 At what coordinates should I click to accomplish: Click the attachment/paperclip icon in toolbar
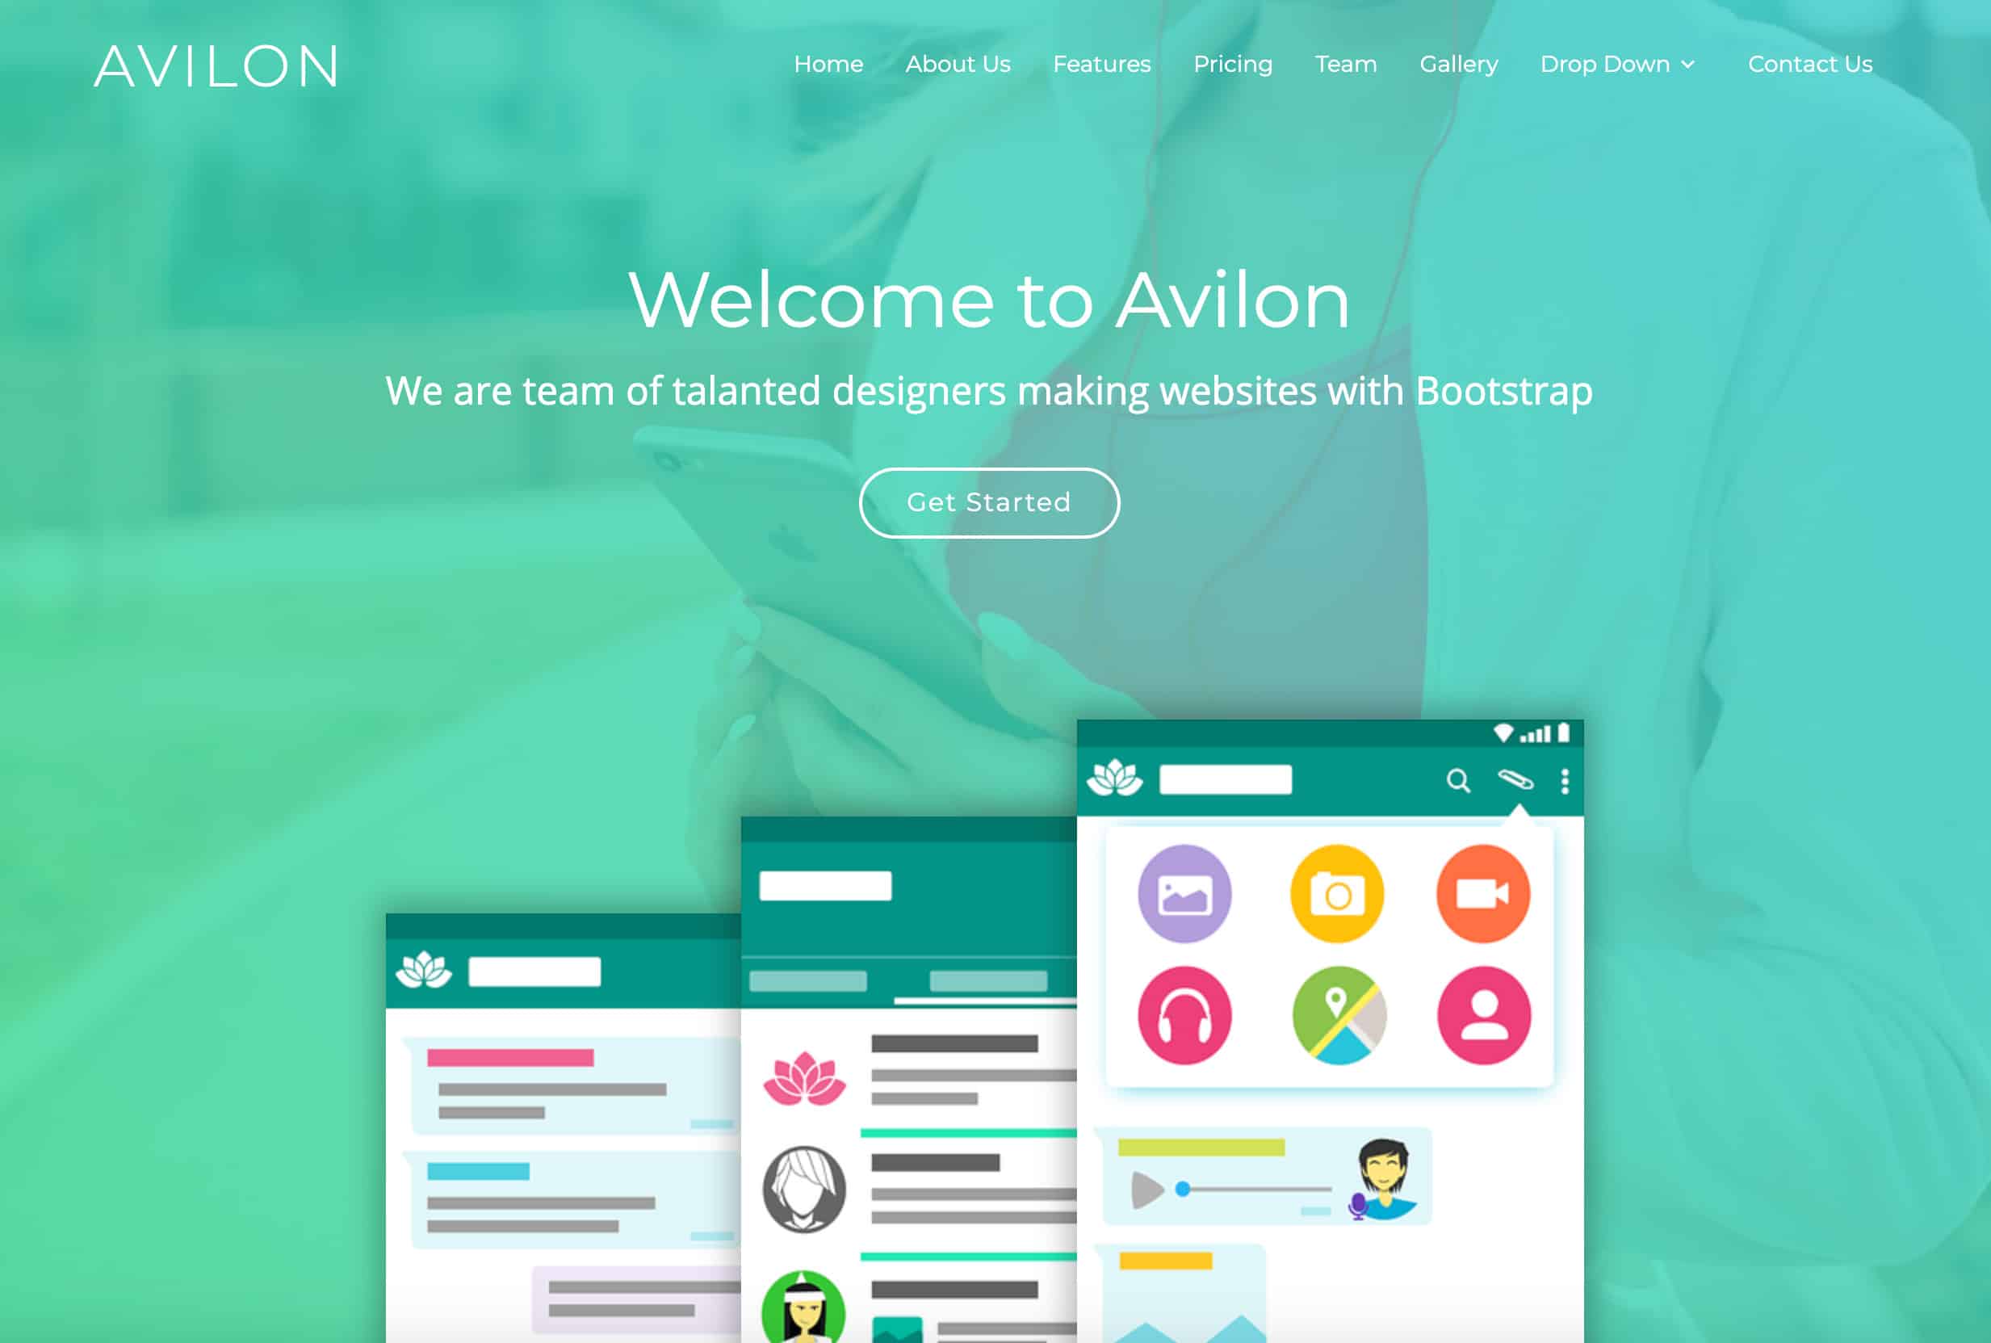tap(1511, 779)
